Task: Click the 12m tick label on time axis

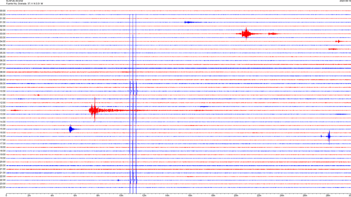Action: pyautogui.click(x=144, y=196)
